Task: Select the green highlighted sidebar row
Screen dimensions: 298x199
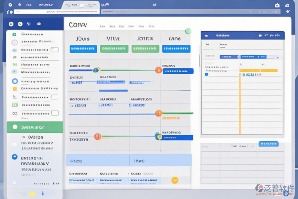Action: [x=35, y=127]
